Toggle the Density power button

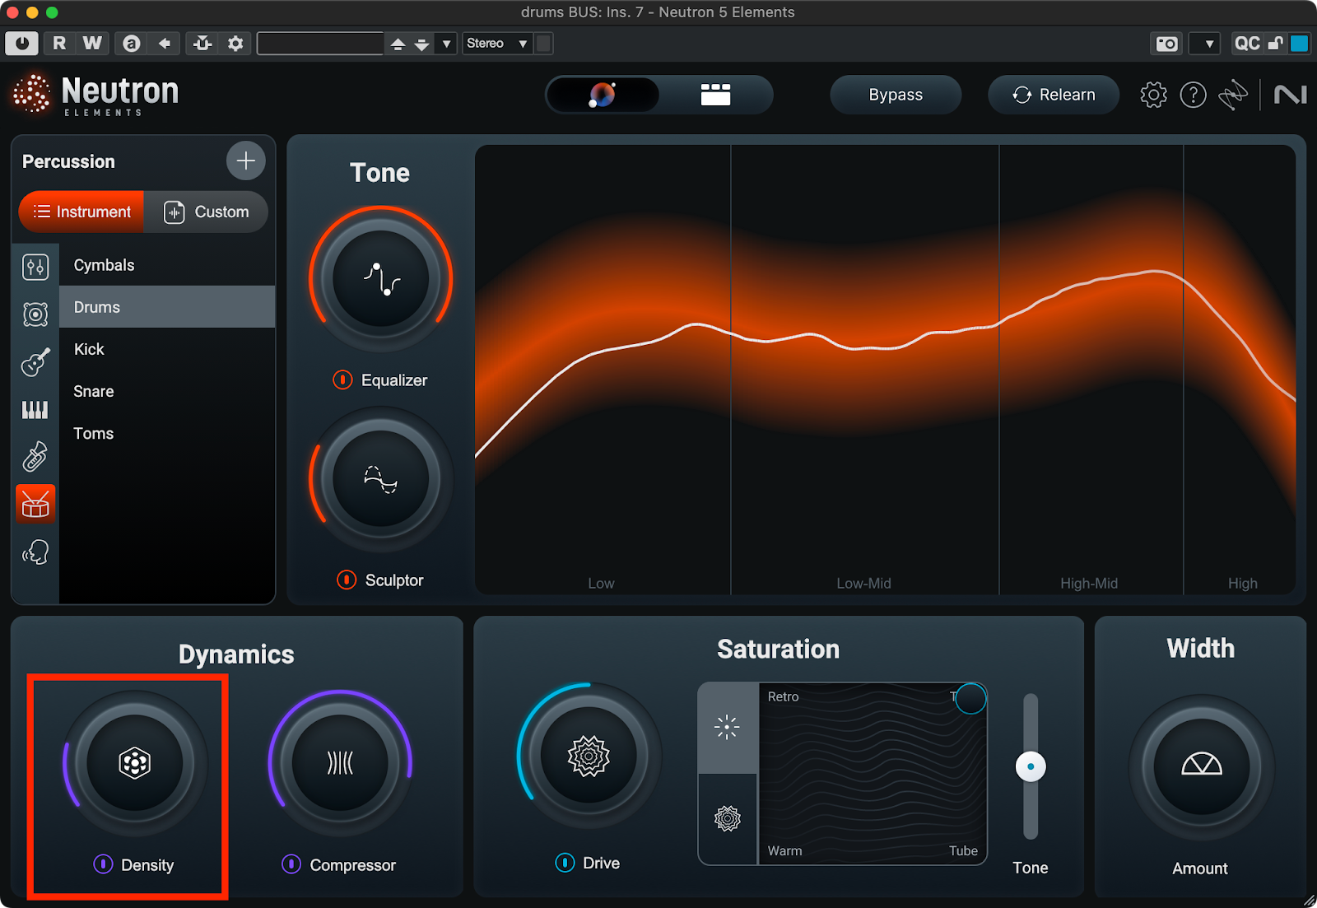(x=103, y=864)
